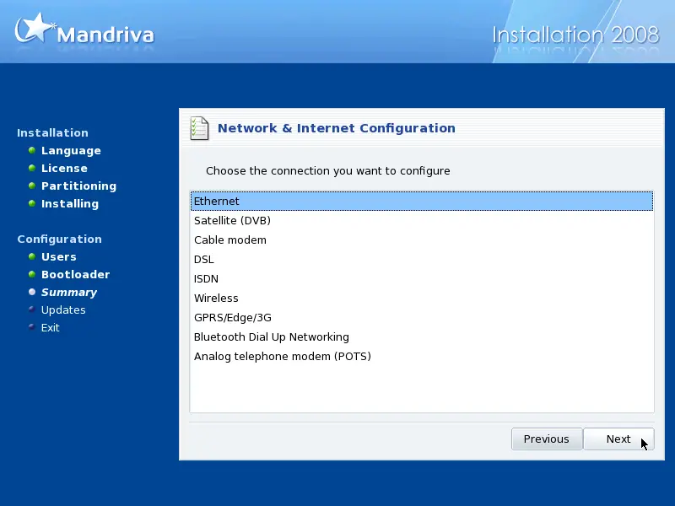Click green bullet beside Language
This screenshot has width=675, height=506.
click(x=32, y=150)
